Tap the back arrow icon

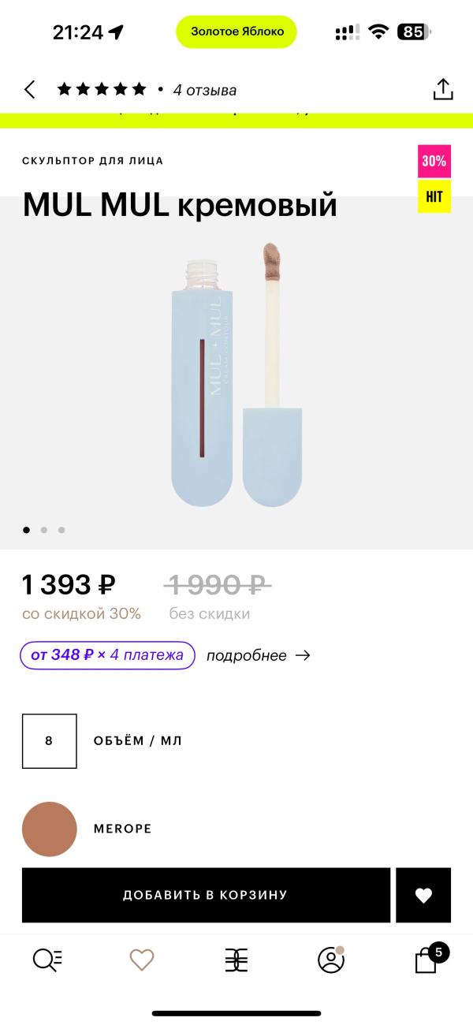30,90
